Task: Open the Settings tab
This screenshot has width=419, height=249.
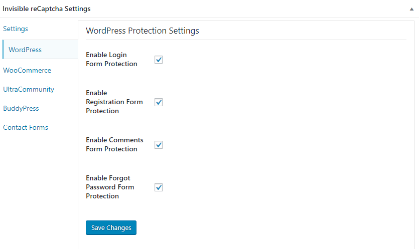Action: point(16,29)
